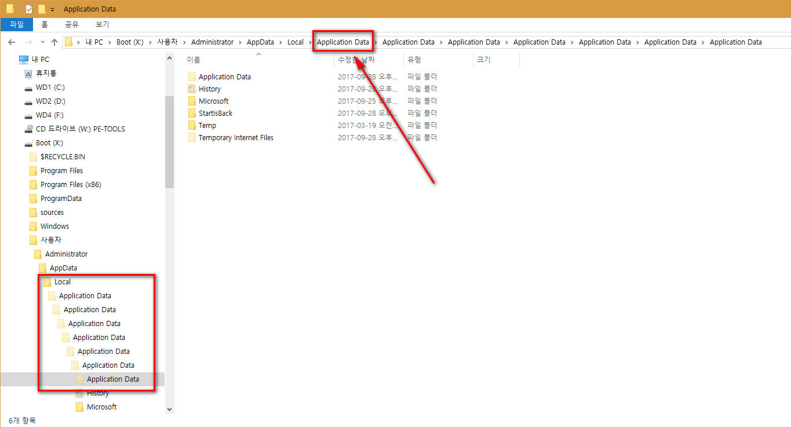The height and width of the screenshot is (428, 791).
Task: Click the New Folder icon in the title bar
Action: 42,9
